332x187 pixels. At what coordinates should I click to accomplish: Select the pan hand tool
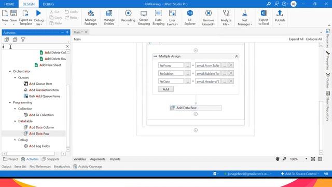278,159
